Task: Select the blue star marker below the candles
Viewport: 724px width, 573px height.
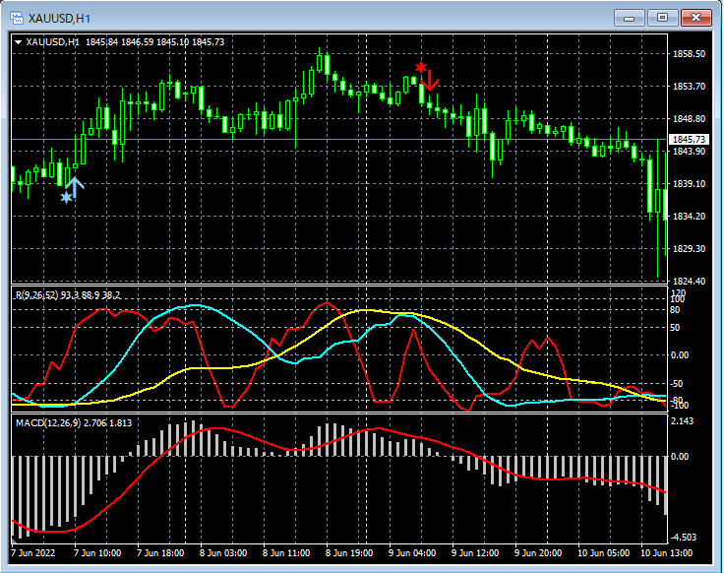Action: point(66,198)
